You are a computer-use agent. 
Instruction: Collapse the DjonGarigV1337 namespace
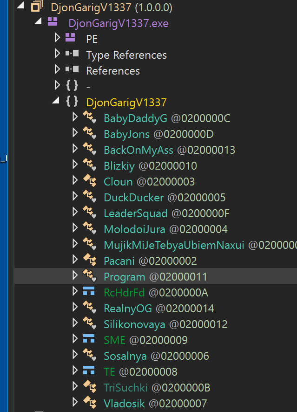pos(55,100)
